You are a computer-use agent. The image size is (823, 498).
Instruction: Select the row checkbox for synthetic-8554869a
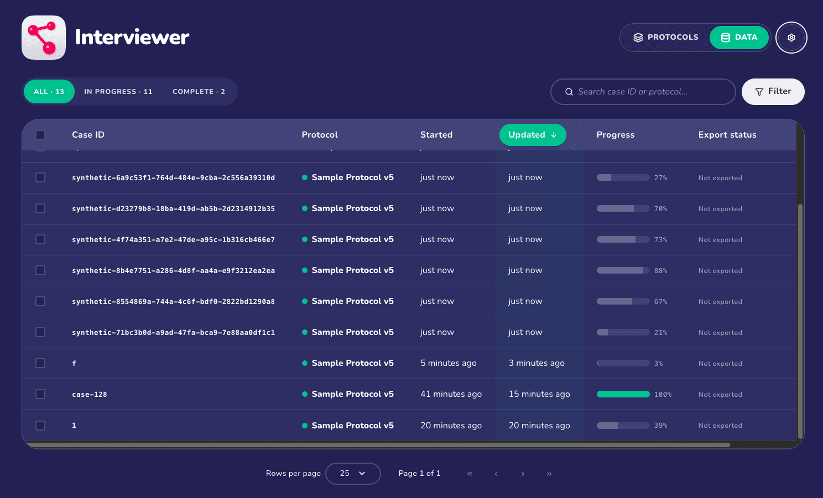40,301
